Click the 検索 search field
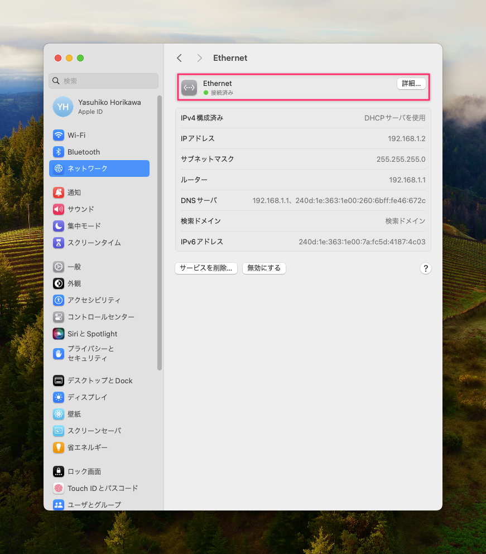 click(x=104, y=81)
